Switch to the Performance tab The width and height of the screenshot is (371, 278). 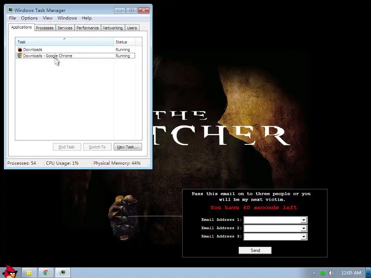88,28
